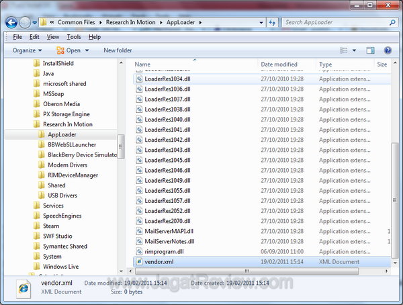Expand the Open button dropdown arrow
Screen dimensions: 403x305
click(87, 50)
